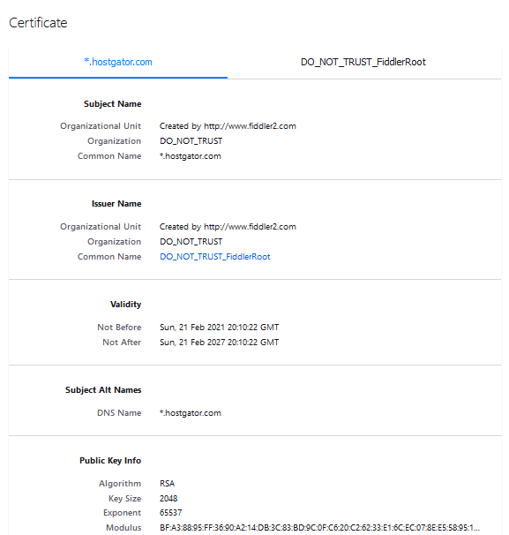Click the Not Before date 21 Feb 2021

click(x=220, y=328)
